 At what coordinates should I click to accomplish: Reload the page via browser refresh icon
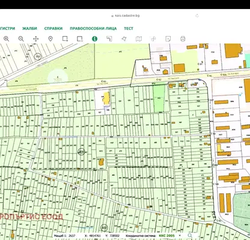197,16
